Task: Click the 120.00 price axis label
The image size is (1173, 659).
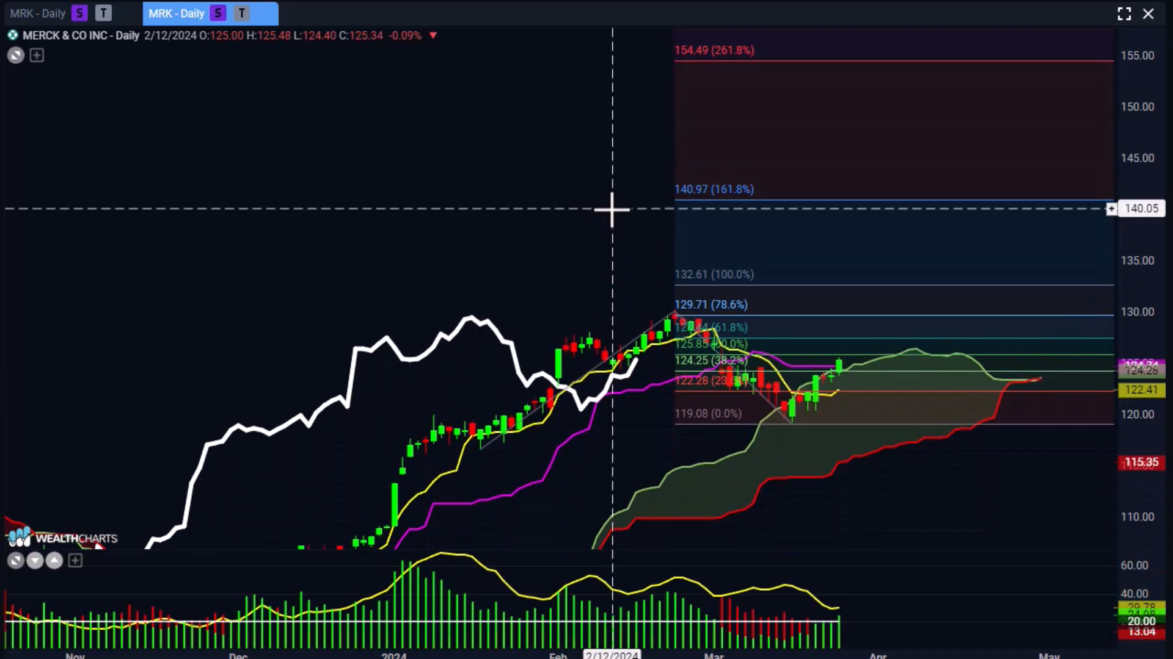Action: 1137,414
